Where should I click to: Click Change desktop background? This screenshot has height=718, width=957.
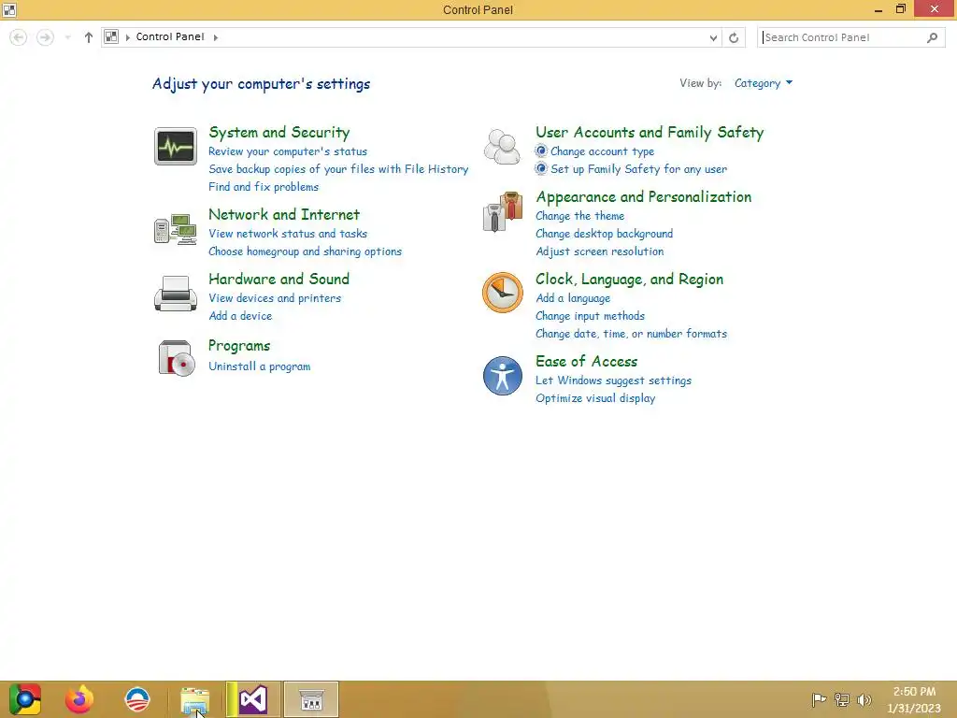coord(604,233)
